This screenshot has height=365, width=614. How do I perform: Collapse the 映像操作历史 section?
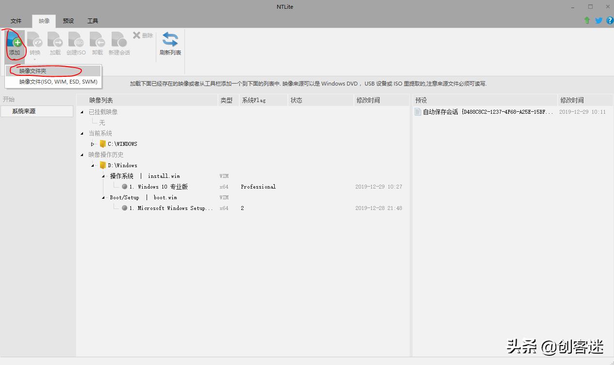tap(82, 155)
